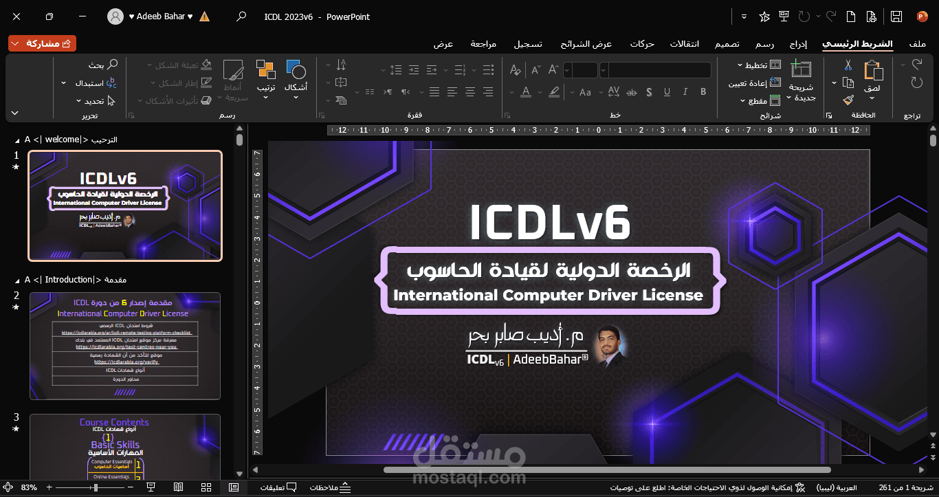Viewport: 939px width, 497px height.
Task: Click the Align Text icon
Action: 341,83
